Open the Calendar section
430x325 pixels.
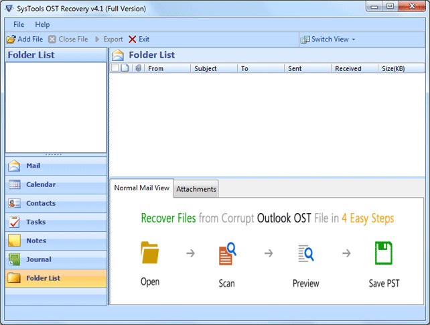point(56,184)
